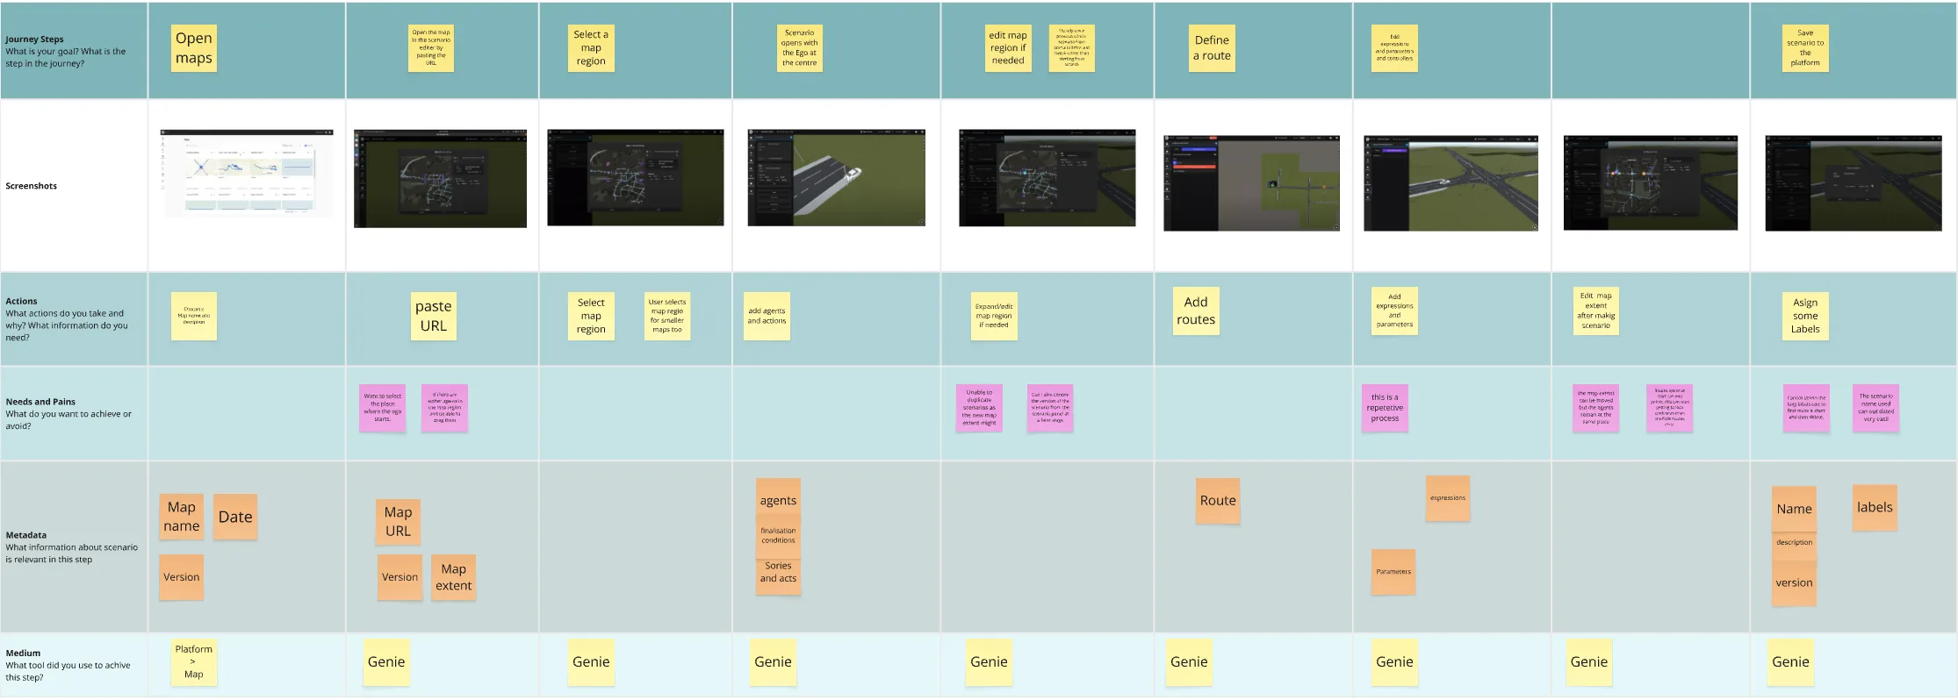
Task: Select the 'Screenshots' row label
Action: (x=31, y=186)
